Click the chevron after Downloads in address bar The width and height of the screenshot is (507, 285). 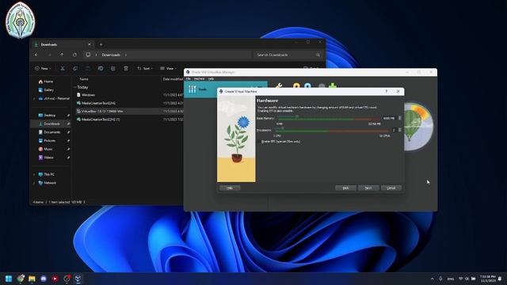(x=126, y=55)
